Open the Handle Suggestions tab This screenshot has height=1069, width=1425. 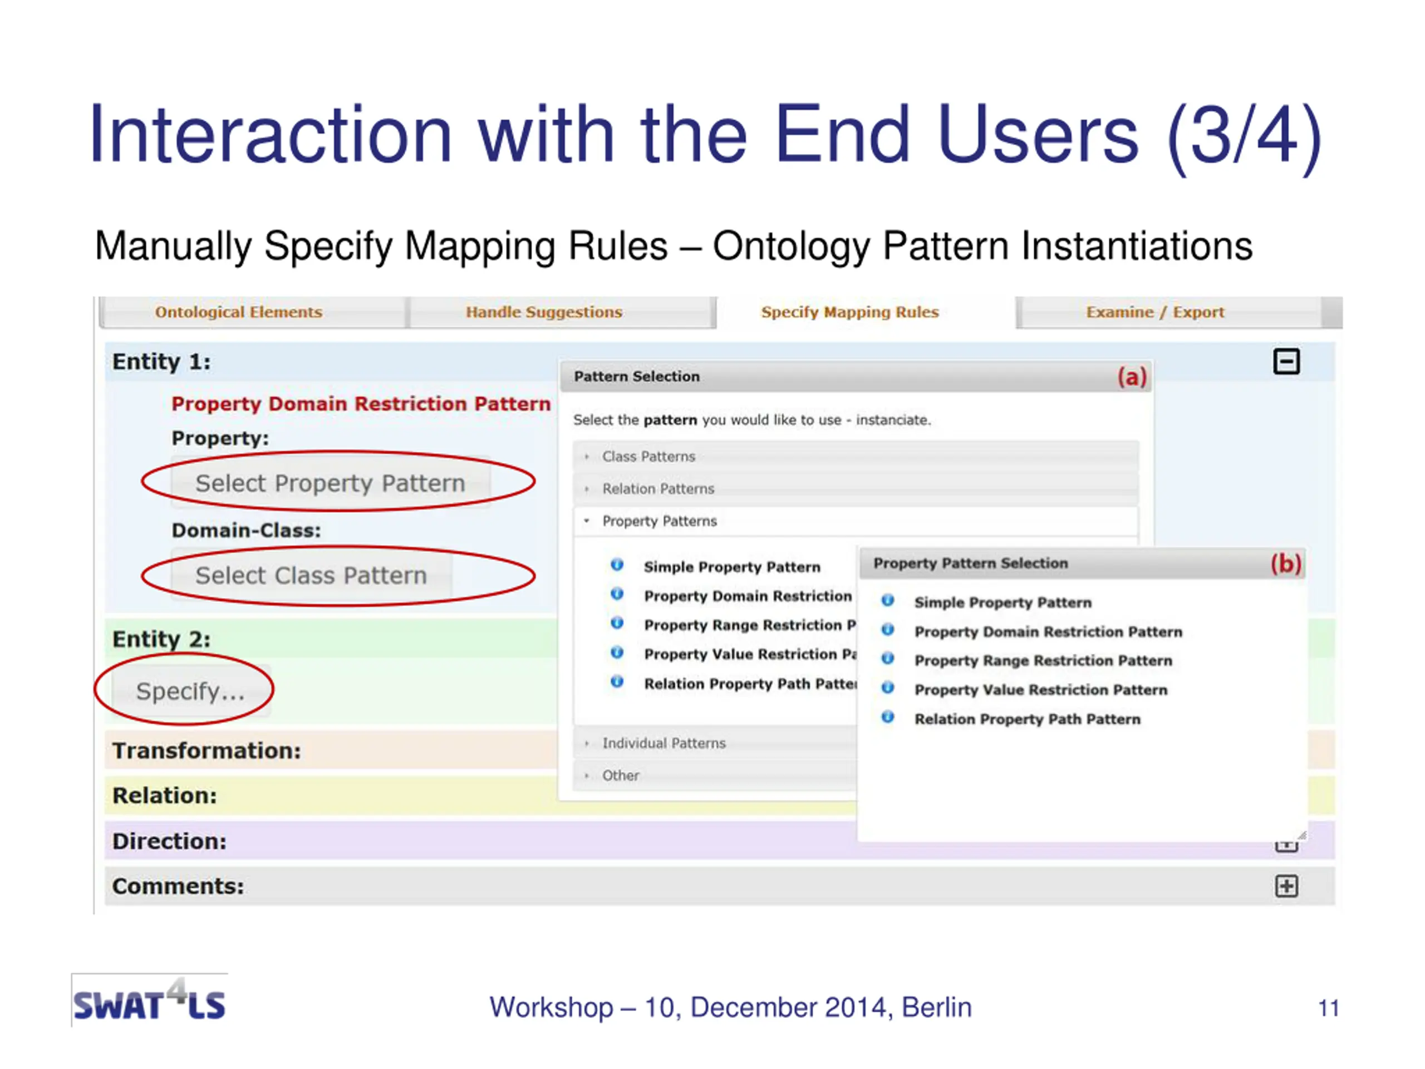(561, 312)
